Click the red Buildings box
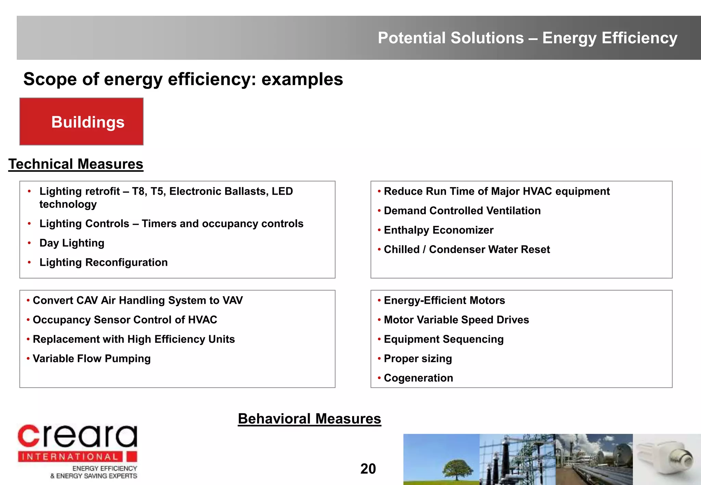 click(81, 121)
